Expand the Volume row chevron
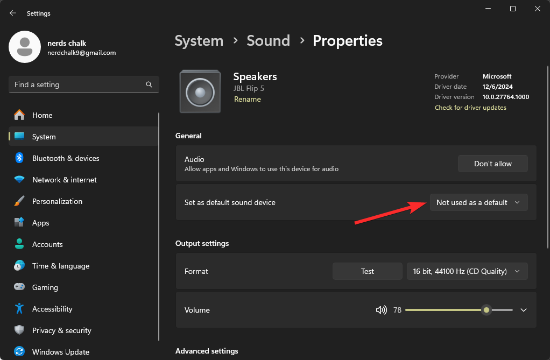550x360 pixels. pyautogui.click(x=523, y=310)
